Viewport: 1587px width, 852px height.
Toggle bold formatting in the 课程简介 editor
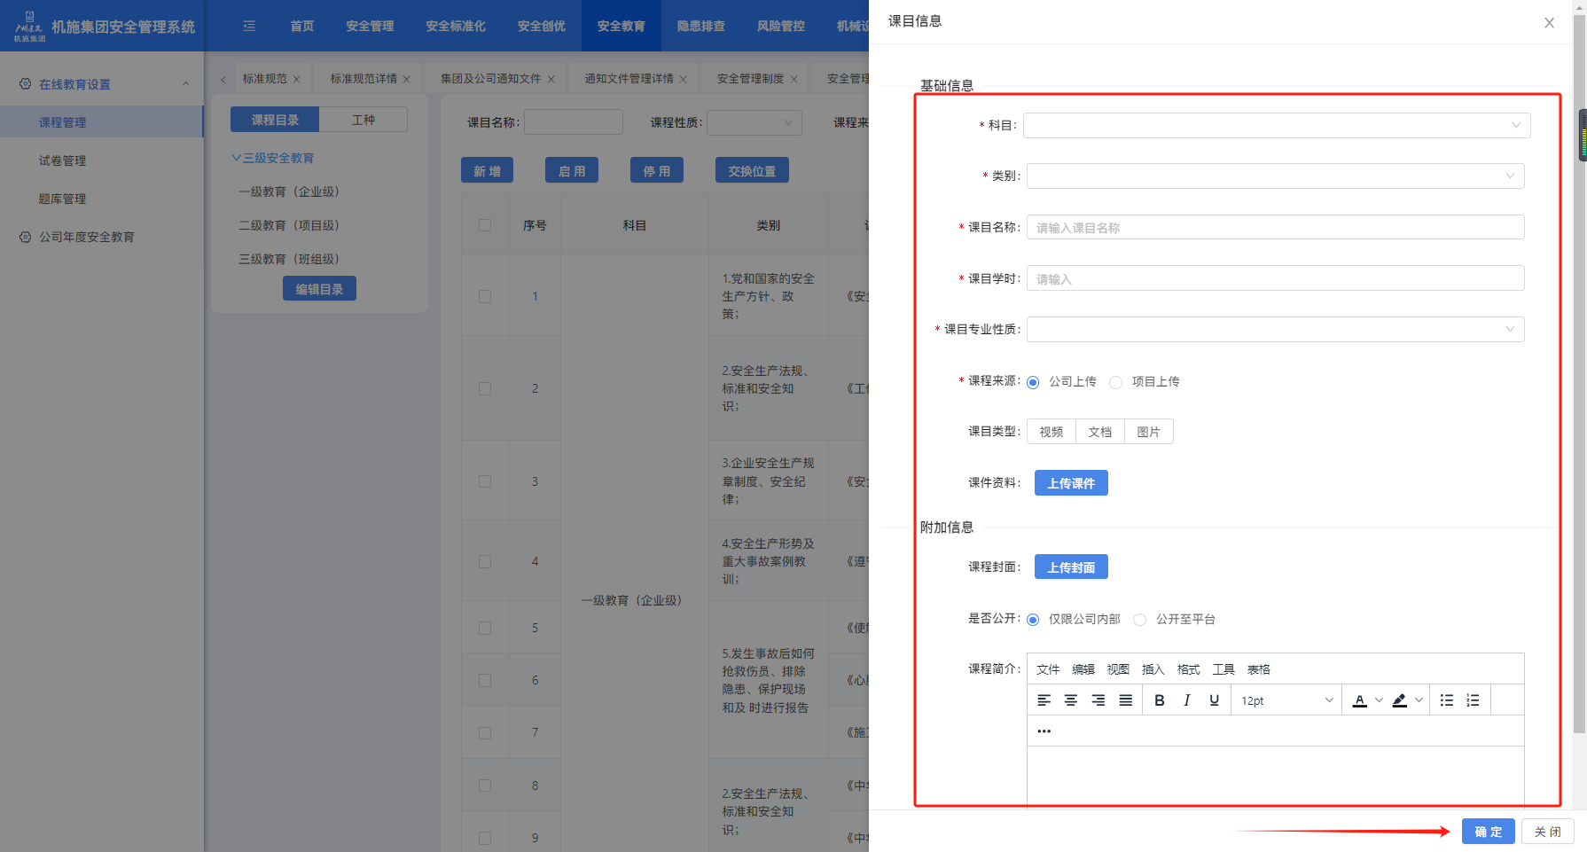1159,700
